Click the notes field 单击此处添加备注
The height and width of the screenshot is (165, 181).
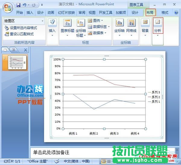(x=51, y=152)
